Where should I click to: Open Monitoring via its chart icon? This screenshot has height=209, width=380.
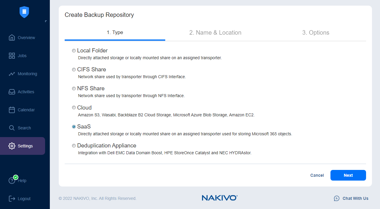(x=12, y=74)
